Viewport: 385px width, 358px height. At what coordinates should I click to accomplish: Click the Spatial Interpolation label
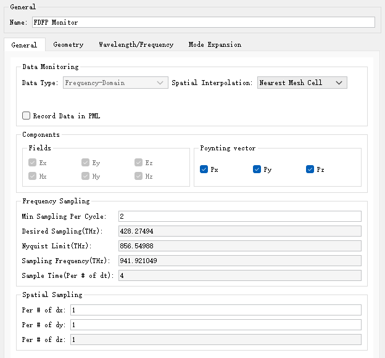click(x=212, y=83)
